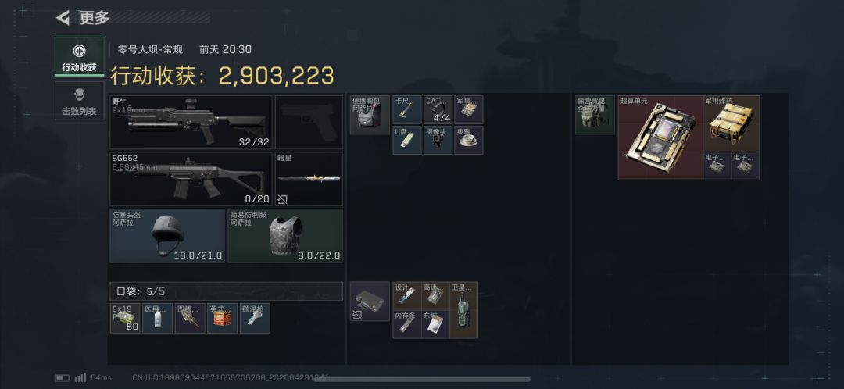This screenshot has height=389, width=844.
Task: Click the 口袋 5/5 pocket header
Action: pyautogui.click(x=226, y=291)
